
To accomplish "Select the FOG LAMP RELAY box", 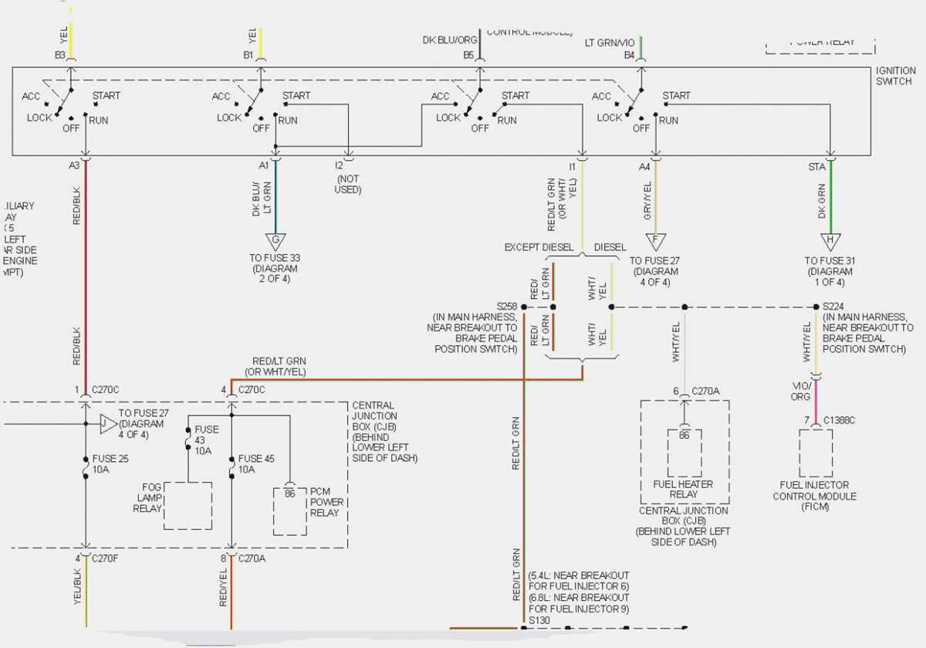I will pos(188,506).
